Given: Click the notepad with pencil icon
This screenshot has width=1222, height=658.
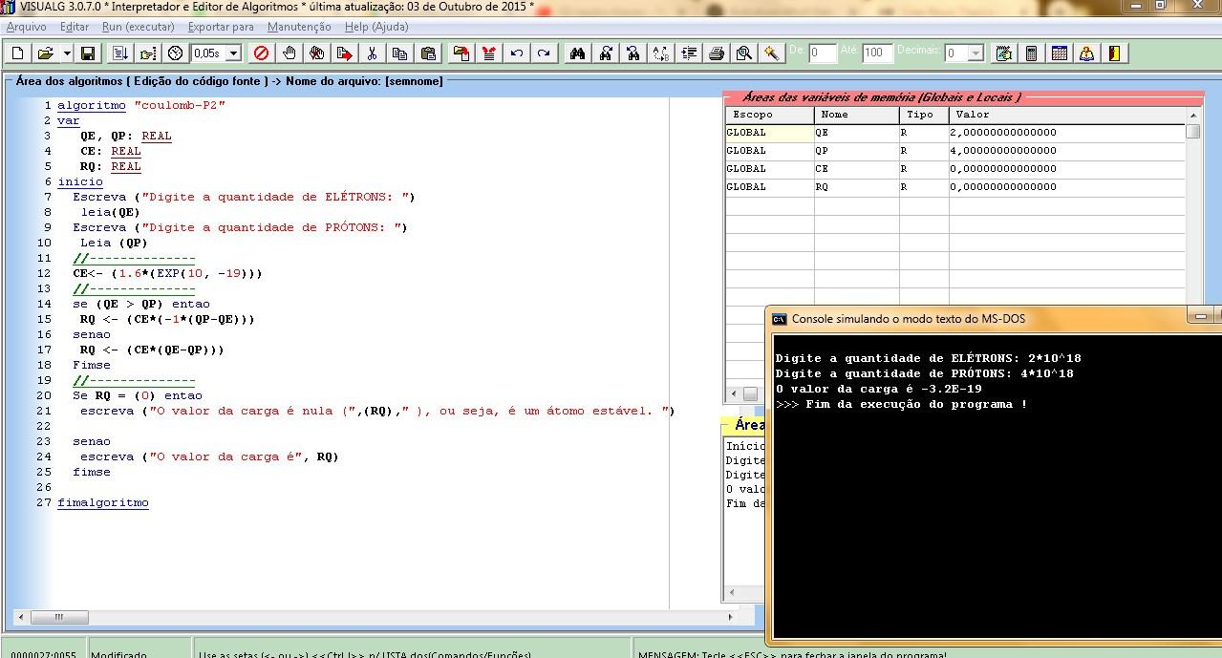Looking at the screenshot, I should 1003,53.
